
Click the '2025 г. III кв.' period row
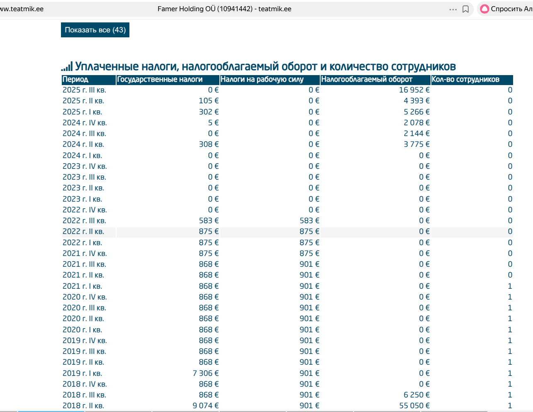[84, 90]
